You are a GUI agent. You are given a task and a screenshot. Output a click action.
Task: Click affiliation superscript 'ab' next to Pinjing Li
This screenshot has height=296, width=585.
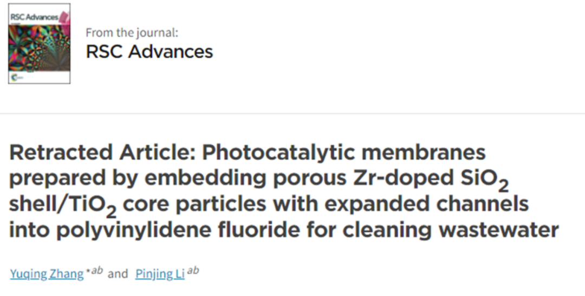[x=193, y=270]
